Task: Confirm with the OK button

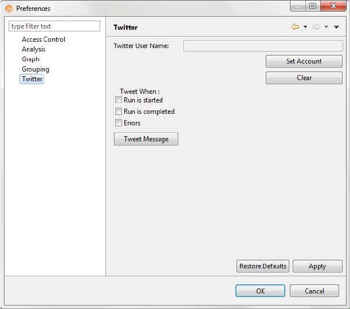Action: pyautogui.click(x=260, y=291)
